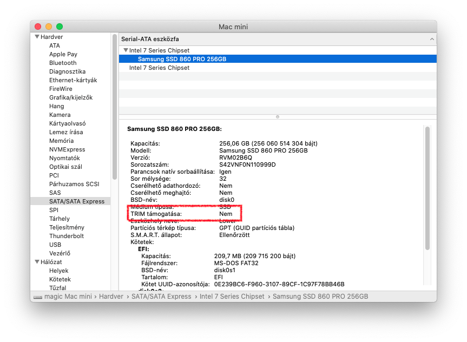Click Samsung SSD 860 PRO 256GB in path bar
The image size is (467, 342).
[320, 297]
